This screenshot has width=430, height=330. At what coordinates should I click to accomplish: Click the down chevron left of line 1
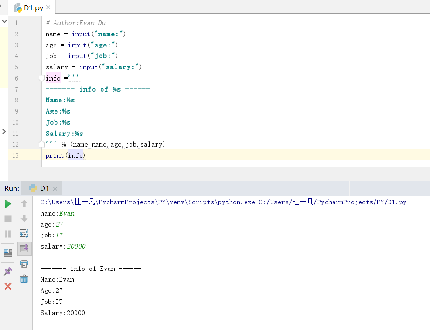pyautogui.click(x=4, y=21)
